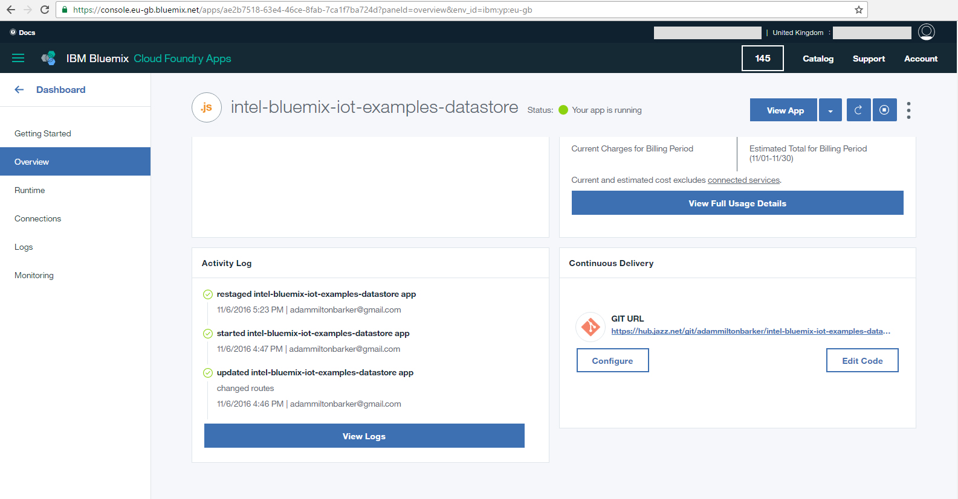Click the '11/6/2016 4:47 PM' timestamp line

308,349
